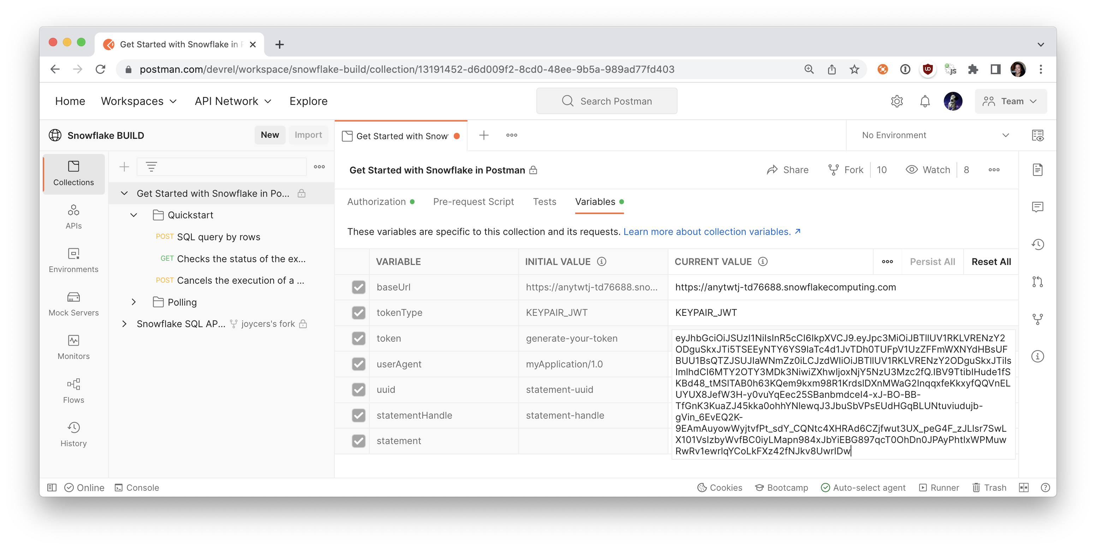Viewport: 1096px width, 549px height.
Task: Open collection info icon in right sidebar
Action: (x=1037, y=356)
